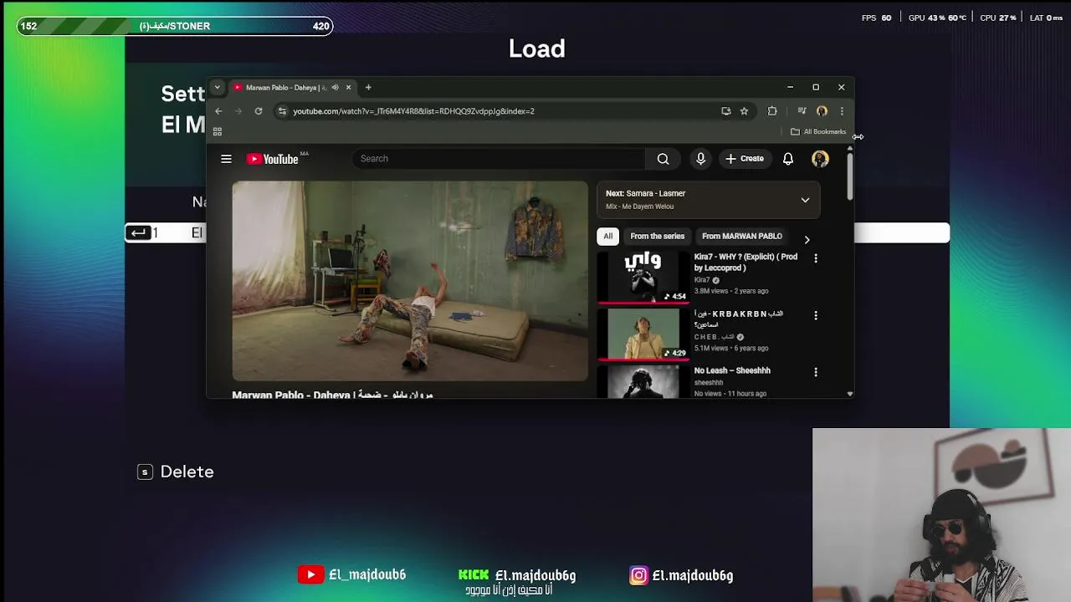Open the apps grid in bookmarks bar
The image size is (1071, 602).
pyautogui.click(x=218, y=131)
